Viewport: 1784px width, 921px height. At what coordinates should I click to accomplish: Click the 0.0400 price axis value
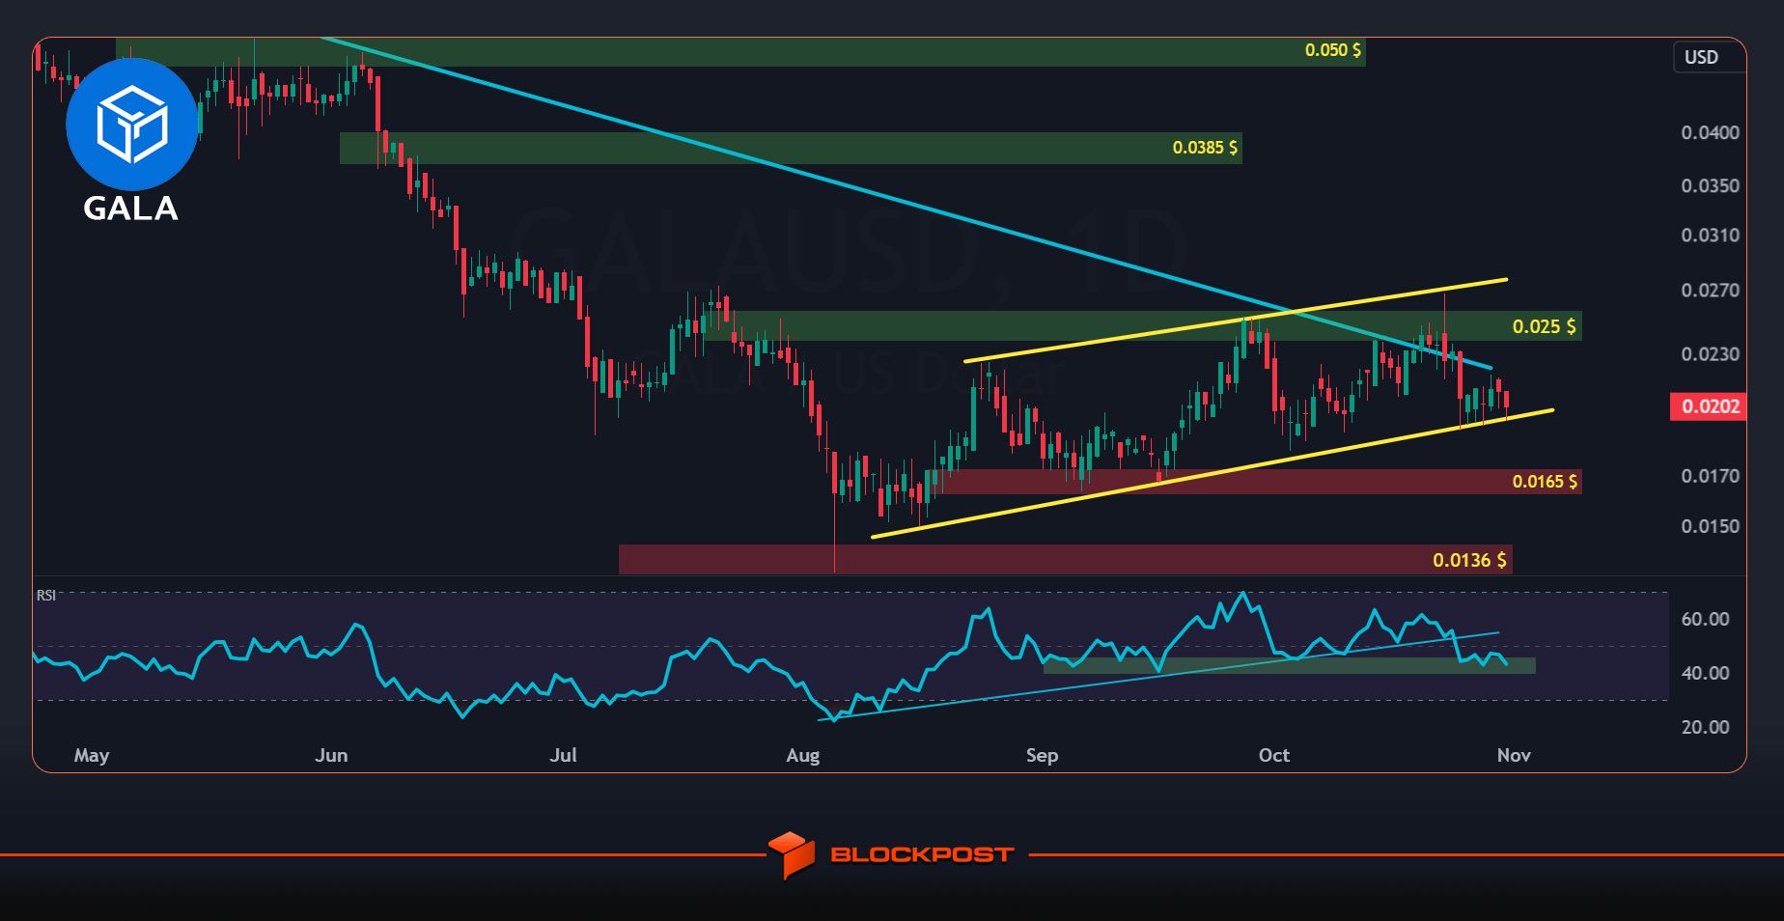click(1711, 133)
